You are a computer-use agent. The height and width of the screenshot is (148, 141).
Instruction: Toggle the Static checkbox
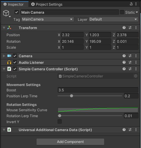click(x=122, y=12)
